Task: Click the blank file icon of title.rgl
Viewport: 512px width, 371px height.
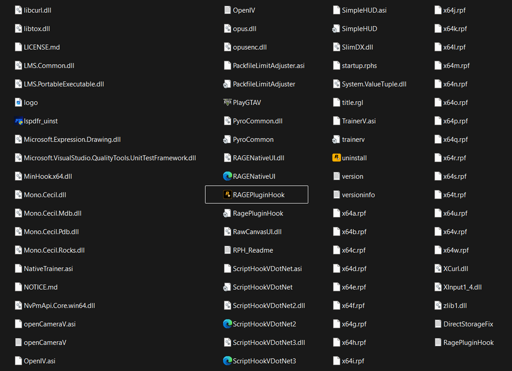Action: pyautogui.click(x=337, y=102)
